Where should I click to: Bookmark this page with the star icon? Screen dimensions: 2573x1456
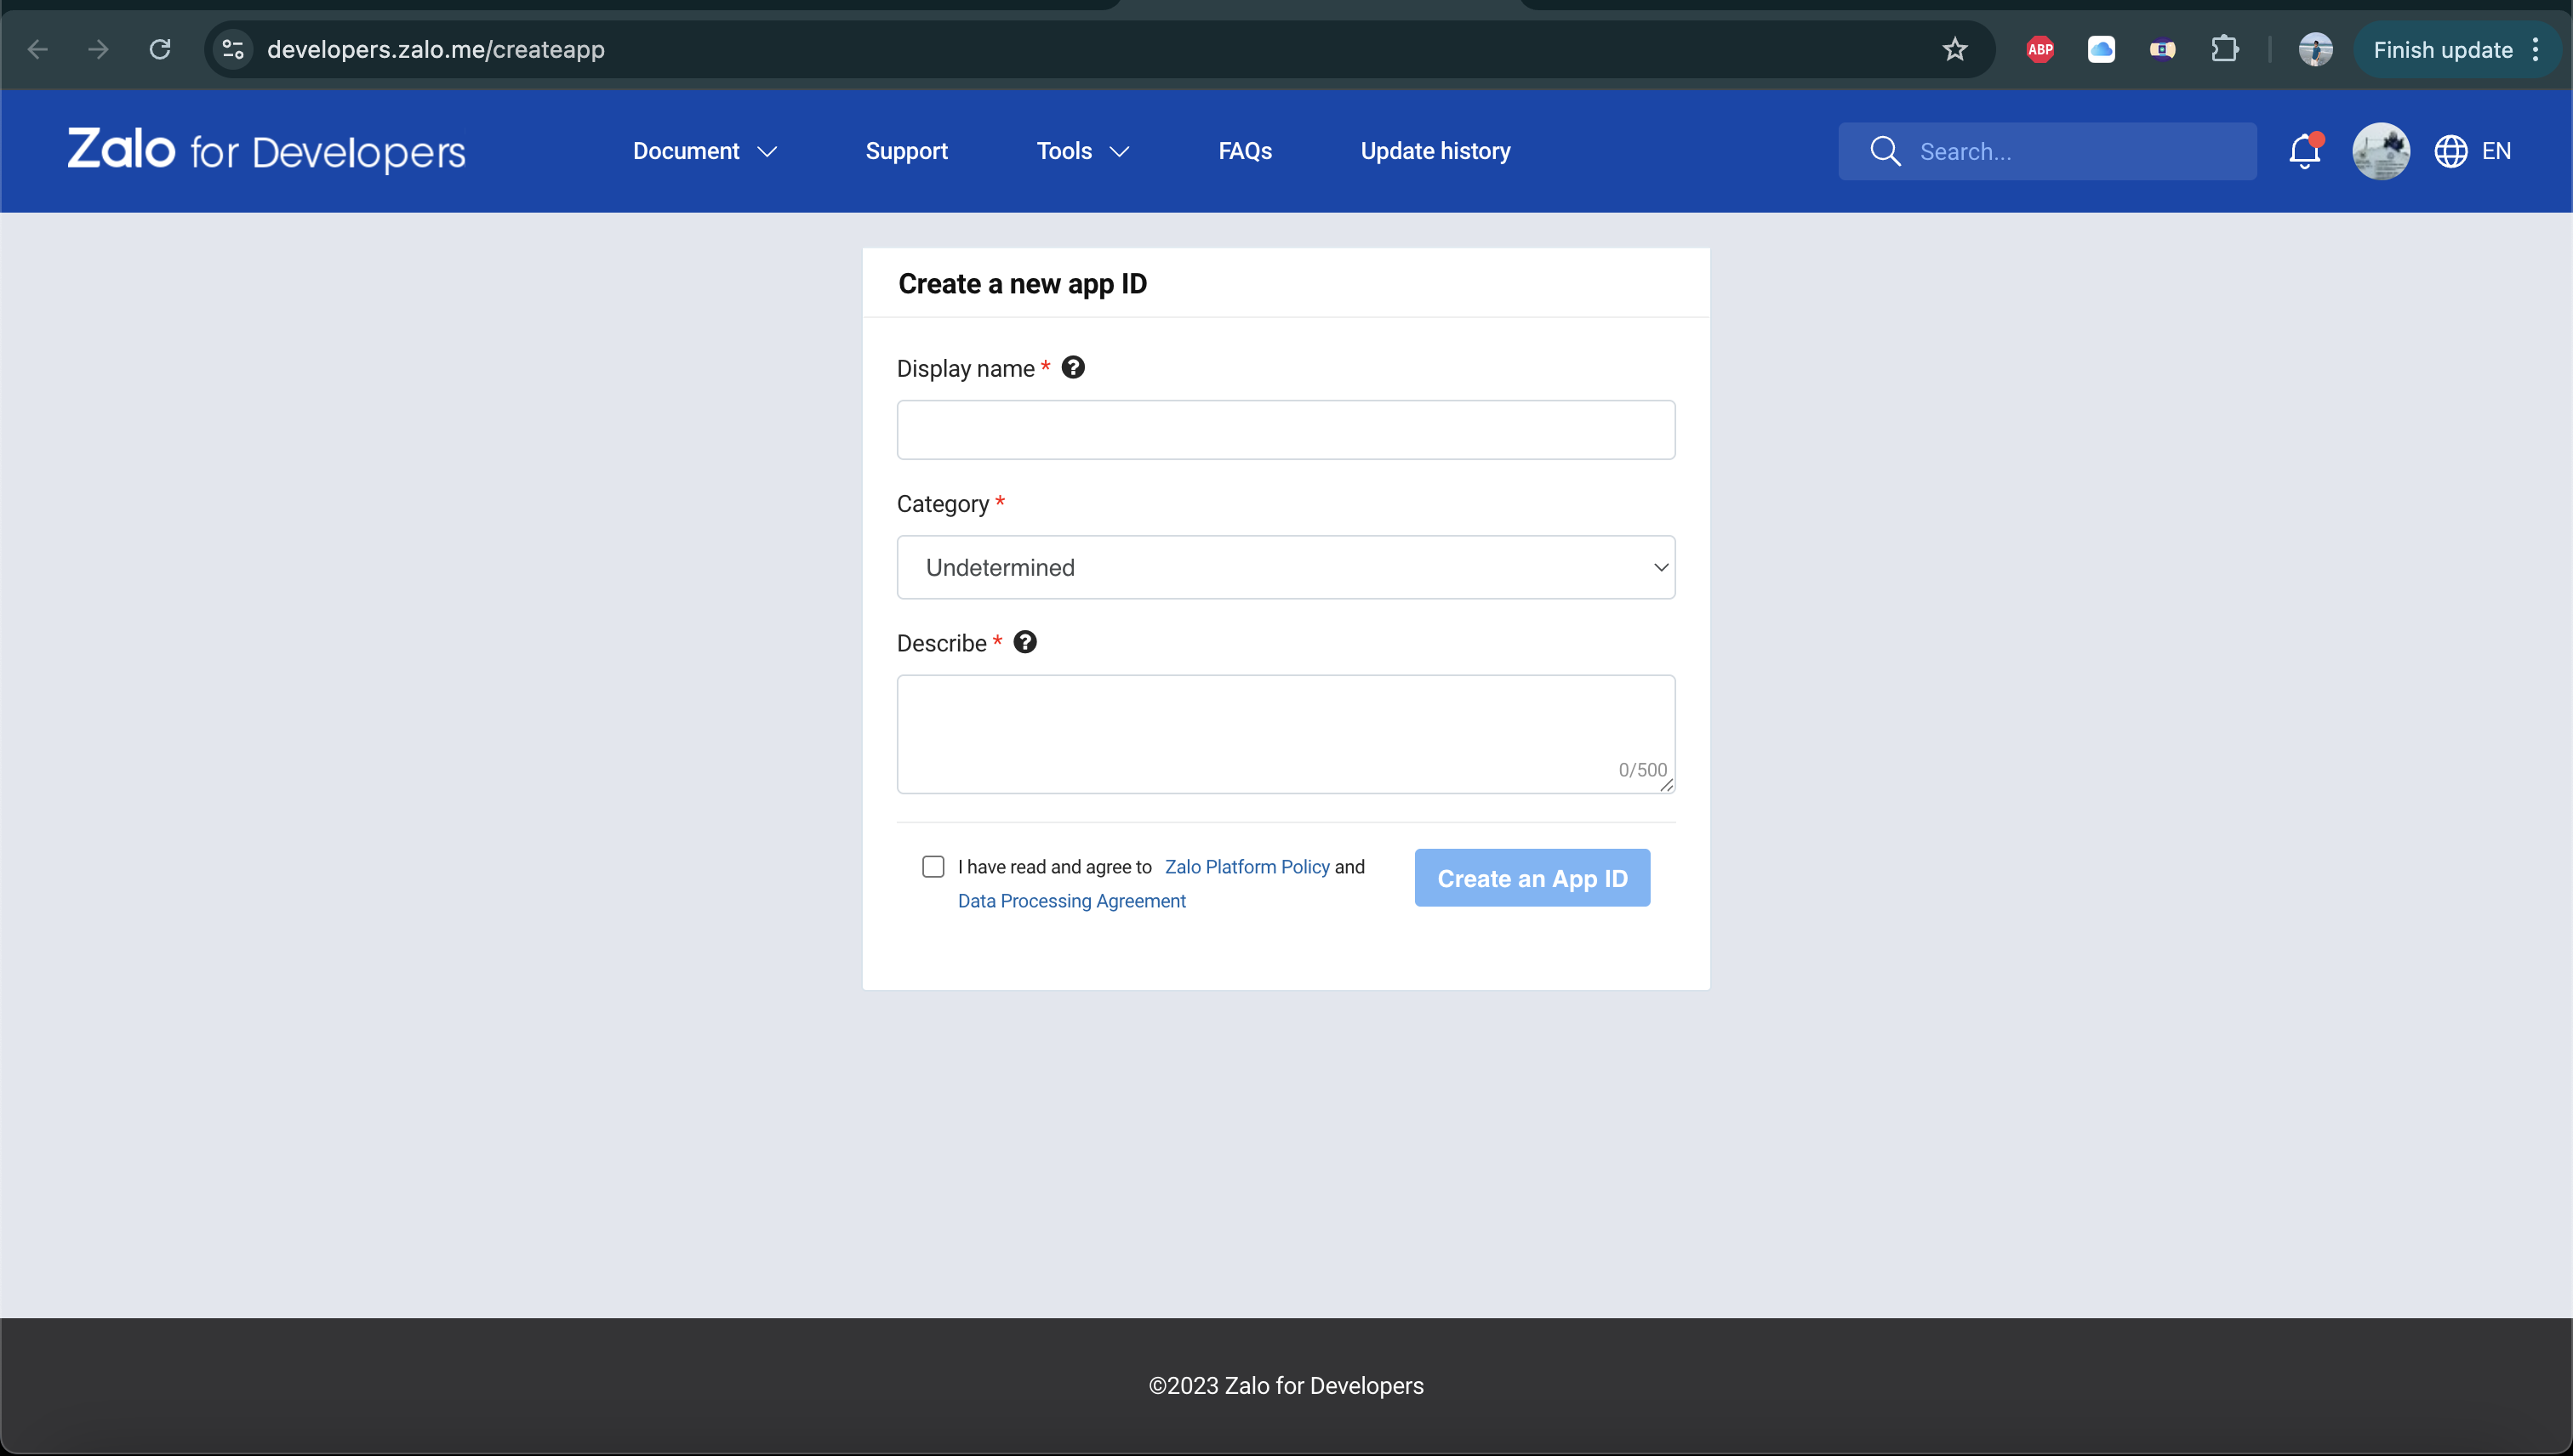coord(1954,49)
